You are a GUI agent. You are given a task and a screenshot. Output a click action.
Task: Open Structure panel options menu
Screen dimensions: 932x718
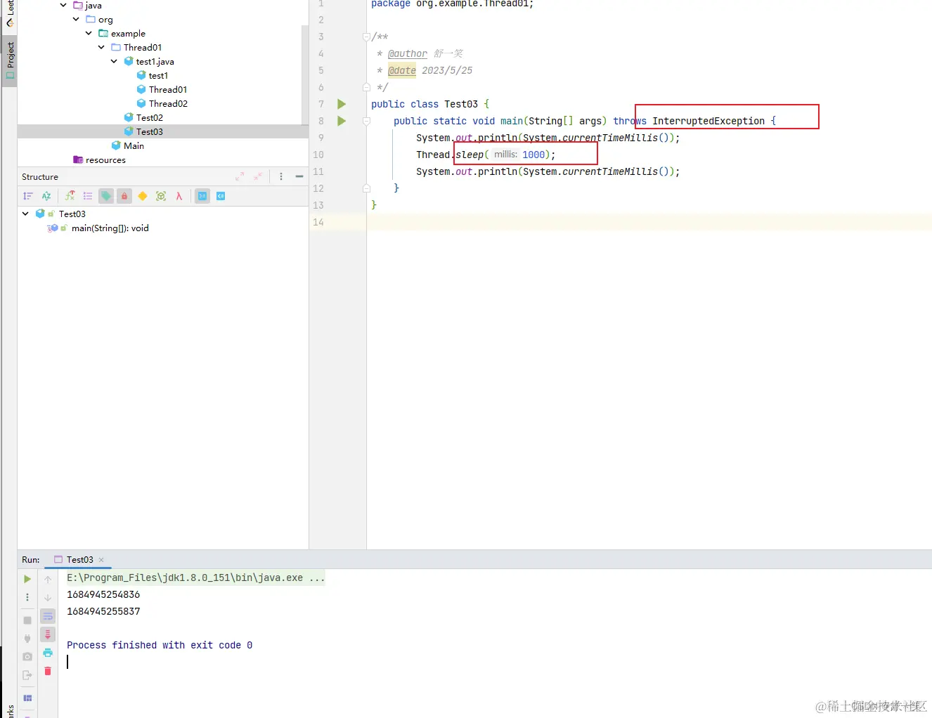click(x=281, y=176)
